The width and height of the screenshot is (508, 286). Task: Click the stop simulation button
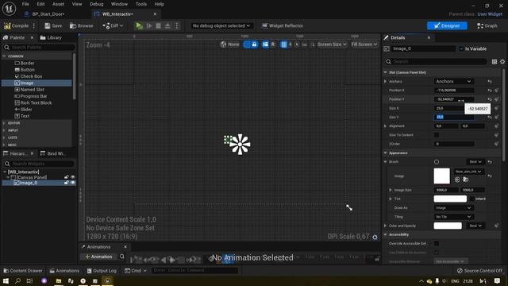click(158, 25)
